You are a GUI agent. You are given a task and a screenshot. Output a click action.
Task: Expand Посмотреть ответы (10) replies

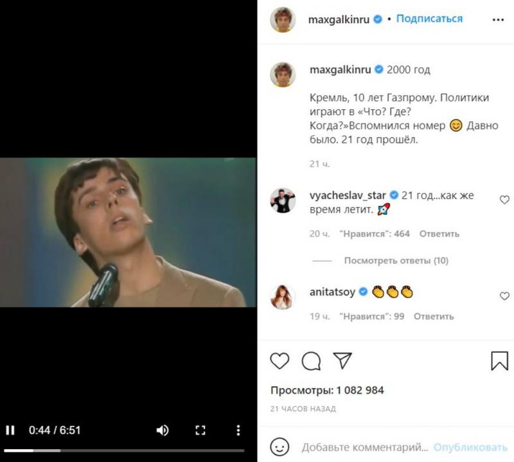click(x=396, y=261)
